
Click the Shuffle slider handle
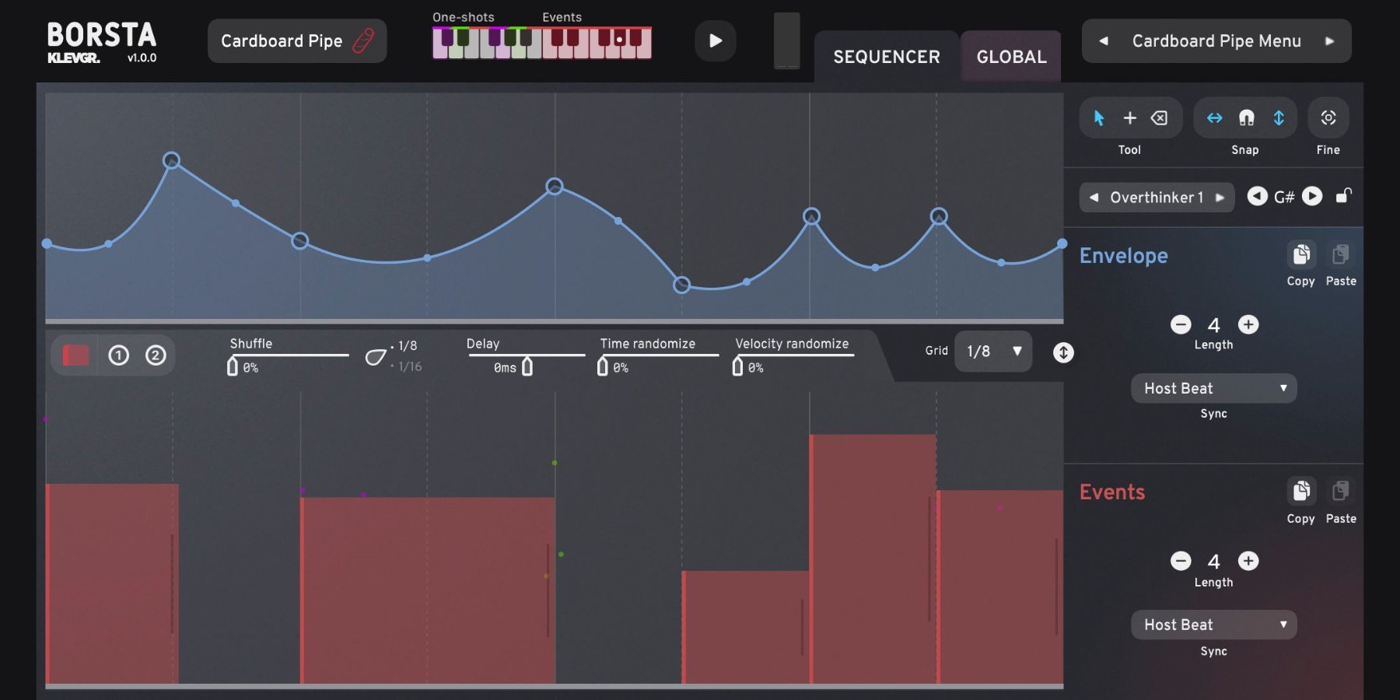(x=233, y=366)
